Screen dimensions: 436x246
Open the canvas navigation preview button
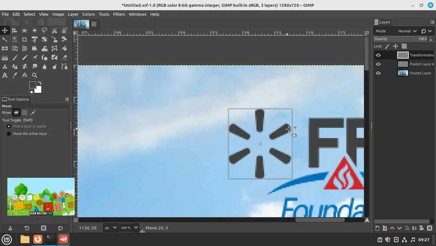367,220
